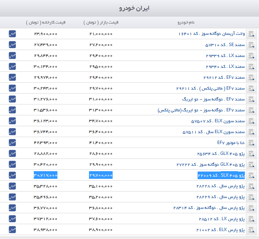259x239 pixels.
Task: Open chart for سمند EF7 مالتی پلکس ۲۹۲۱۱
Action: point(12,88)
